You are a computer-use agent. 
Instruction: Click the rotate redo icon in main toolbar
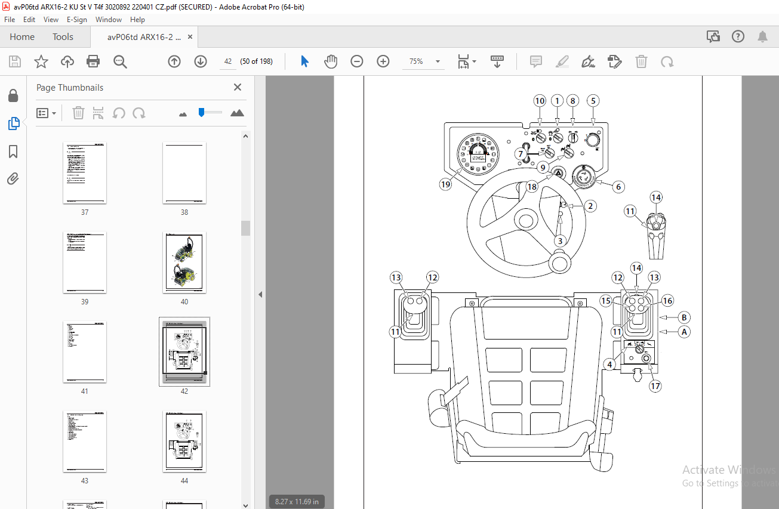(x=667, y=61)
